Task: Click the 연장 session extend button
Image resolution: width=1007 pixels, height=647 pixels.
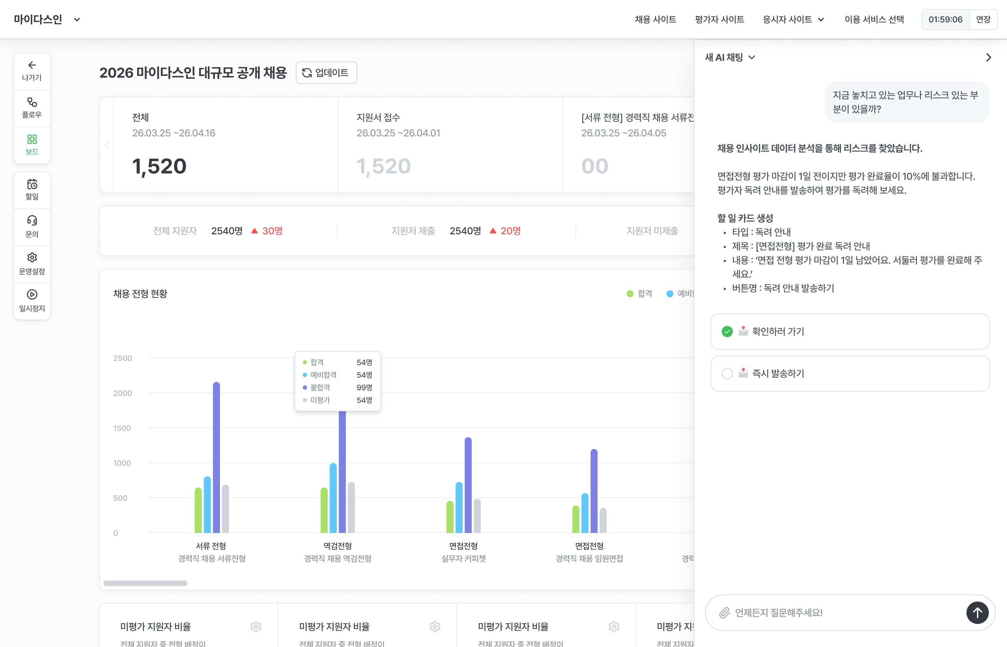Action: pos(983,19)
